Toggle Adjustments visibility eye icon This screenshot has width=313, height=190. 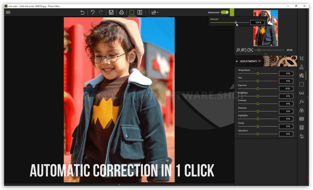pyautogui.click(x=259, y=61)
